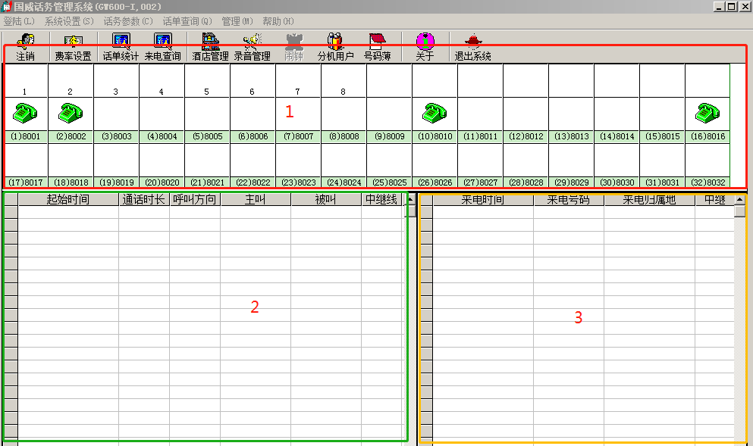Click the 主叫 column header
The height and width of the screenshot is (446, 753).
pyautogui.click(x=256, y=199)
